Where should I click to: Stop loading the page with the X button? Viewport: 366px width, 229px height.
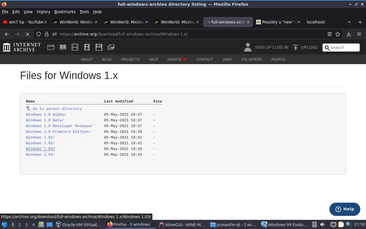[x=27, y=34]
